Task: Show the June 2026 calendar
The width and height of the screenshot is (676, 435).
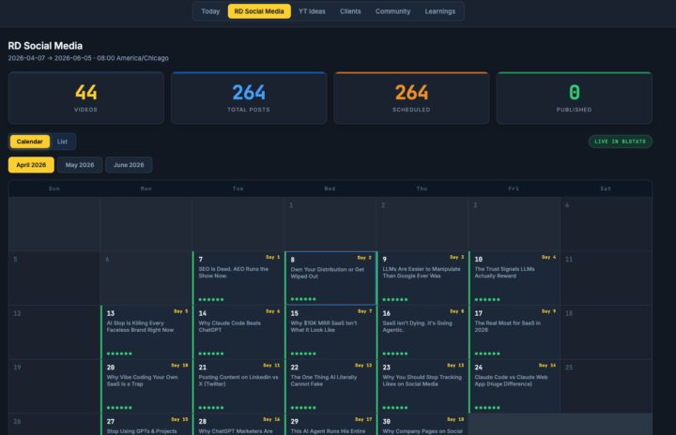Action: (x=129, y=165)
